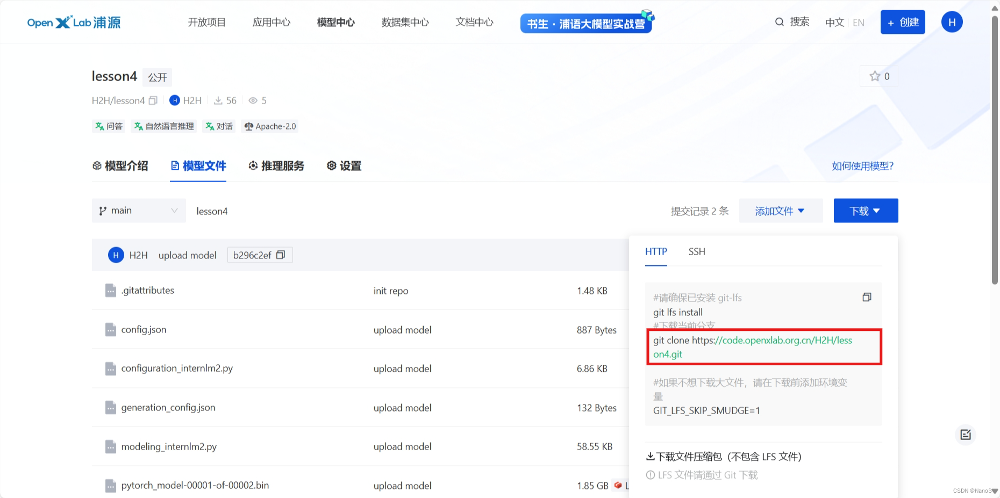
Task: Click the init repo commit message
Action: [x=391, y=291]
